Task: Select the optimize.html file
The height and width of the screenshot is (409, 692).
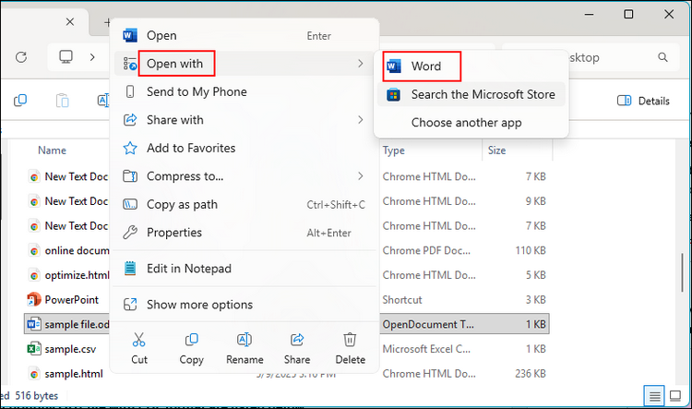Action: [77, 275]
